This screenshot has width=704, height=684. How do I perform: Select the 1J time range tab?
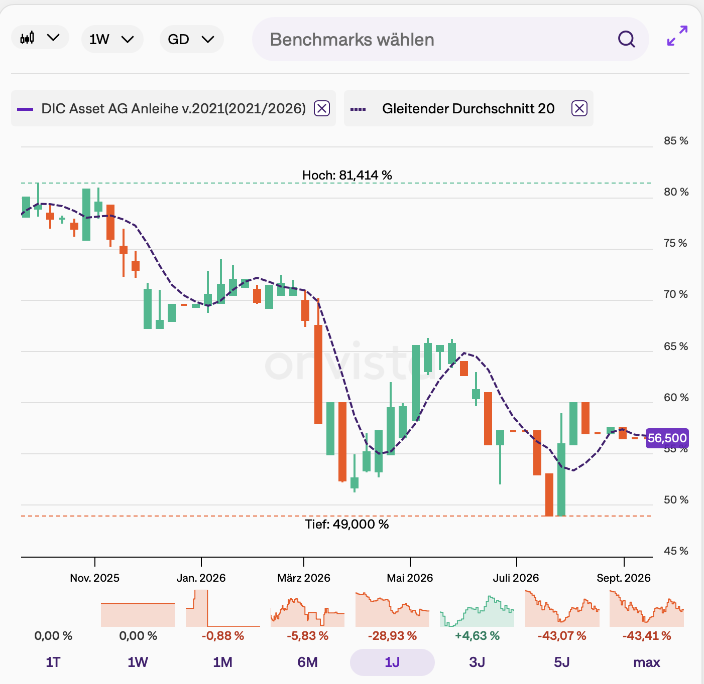point(392,662)
